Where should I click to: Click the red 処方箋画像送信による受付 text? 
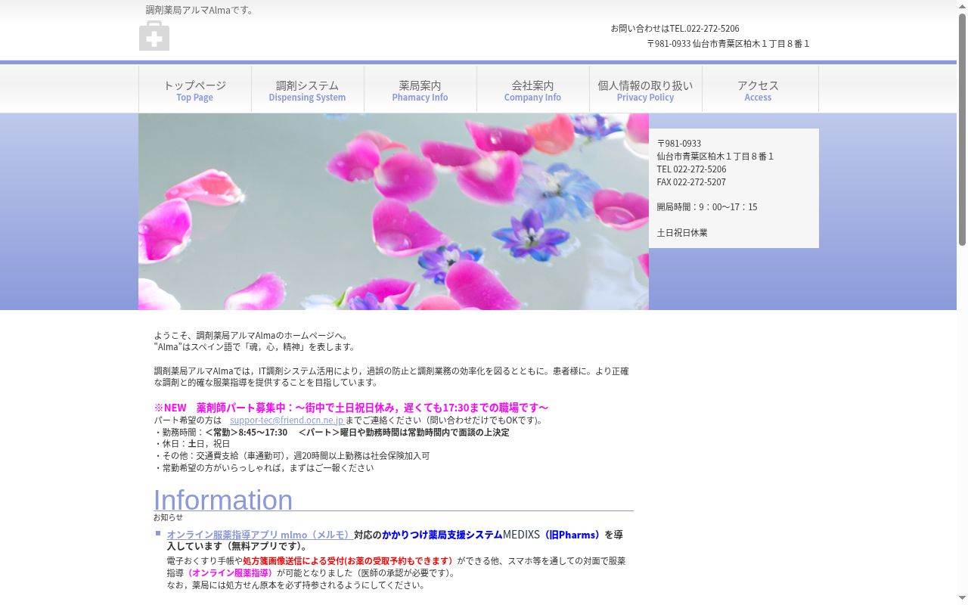[x=348, y=561]
